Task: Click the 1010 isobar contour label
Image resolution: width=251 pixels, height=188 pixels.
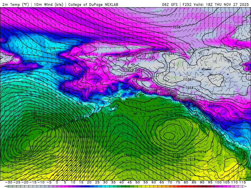Action: [x=179, y=116]
